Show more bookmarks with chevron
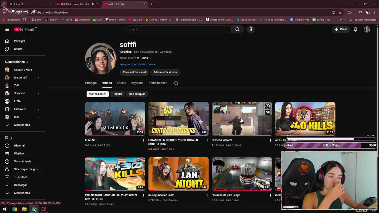 tap(341, 20)
